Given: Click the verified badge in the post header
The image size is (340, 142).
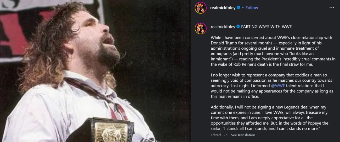Looking at the screenshot, I should click(x=239, y=8).
